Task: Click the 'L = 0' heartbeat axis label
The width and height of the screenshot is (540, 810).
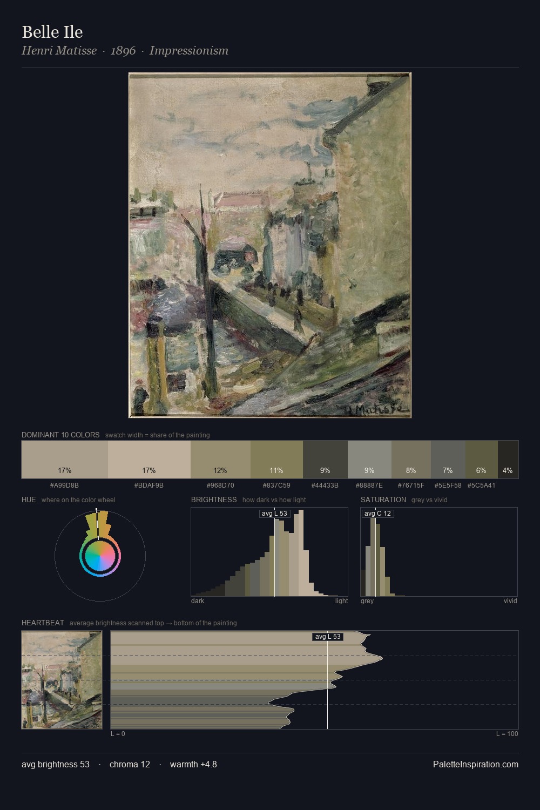Action: 118,733
